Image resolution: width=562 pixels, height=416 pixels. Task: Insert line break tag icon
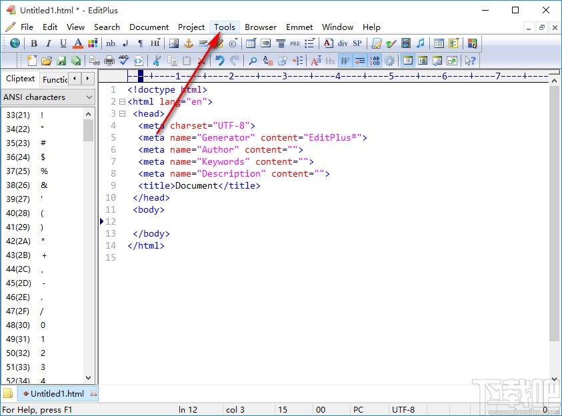pos(125,43)
